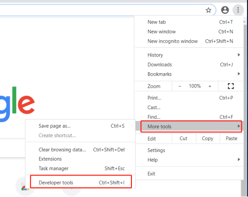The width and height of the screenshot is (248, 197).
Task: Choose Print... in the Chrome menu
Action: 189,98
